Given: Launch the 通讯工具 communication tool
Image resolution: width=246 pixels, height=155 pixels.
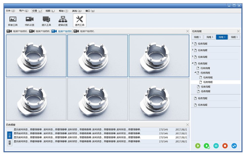Looking at the screenshot, I should (46, 21).
